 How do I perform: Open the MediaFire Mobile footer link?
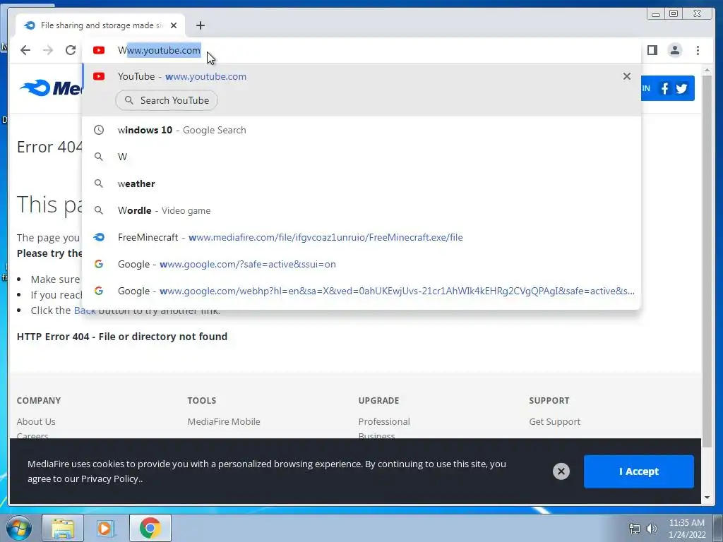click(224, 422)
